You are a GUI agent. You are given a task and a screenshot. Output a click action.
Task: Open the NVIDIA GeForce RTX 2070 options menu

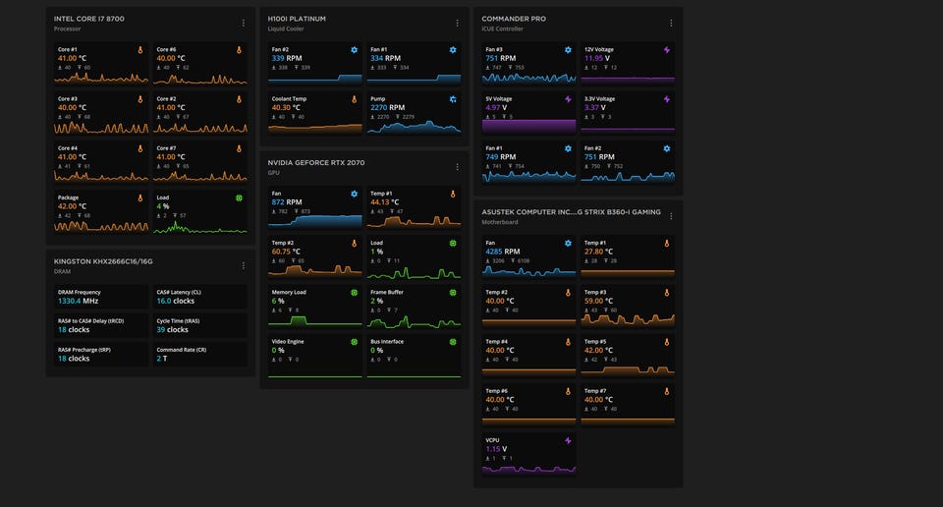click(x=457, y=167)
